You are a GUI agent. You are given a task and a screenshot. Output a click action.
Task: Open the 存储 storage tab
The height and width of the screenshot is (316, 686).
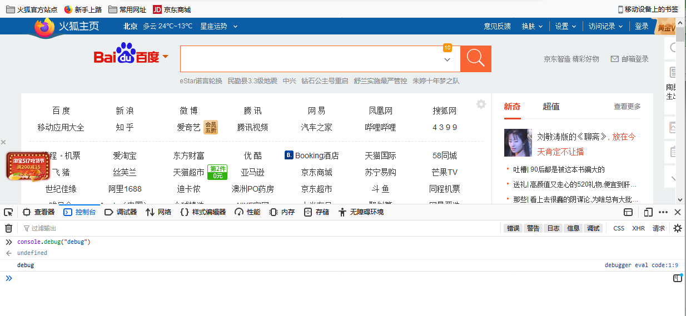316,212
